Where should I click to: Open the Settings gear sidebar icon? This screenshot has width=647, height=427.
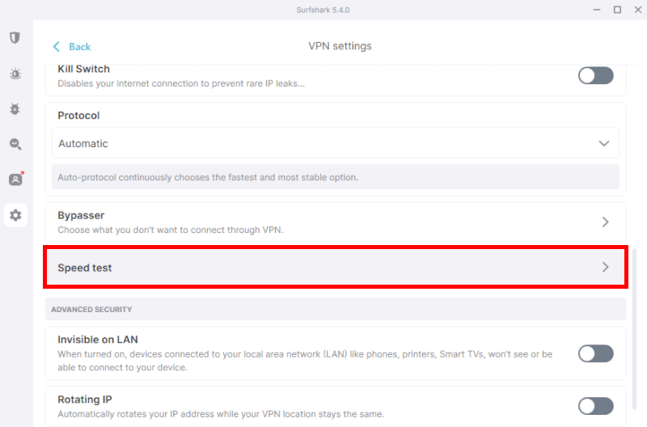click(15, 215)
